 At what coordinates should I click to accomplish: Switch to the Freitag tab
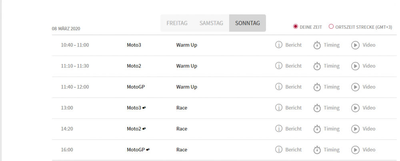click(x=177, y=23)
